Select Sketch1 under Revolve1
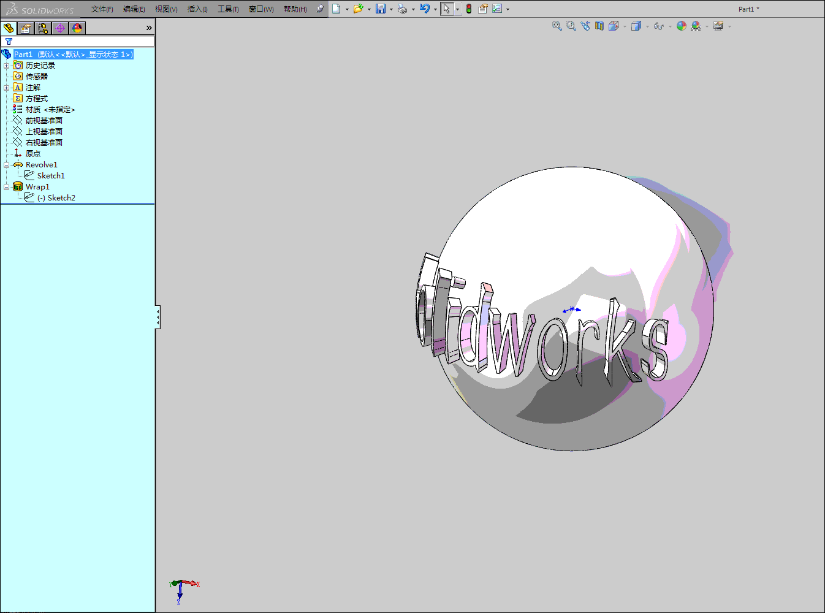825x613 pixels. pyautogui.click(x=51, y=176)
